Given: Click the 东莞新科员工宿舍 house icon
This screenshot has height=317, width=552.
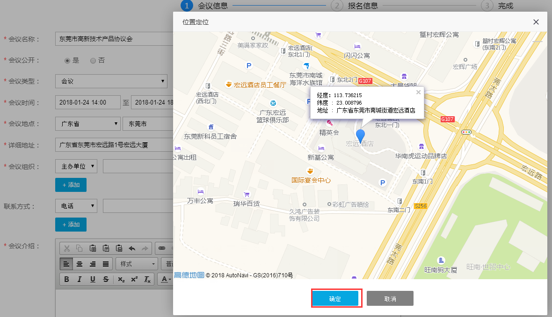Looking at the screenshot, I should pos(211,127).
